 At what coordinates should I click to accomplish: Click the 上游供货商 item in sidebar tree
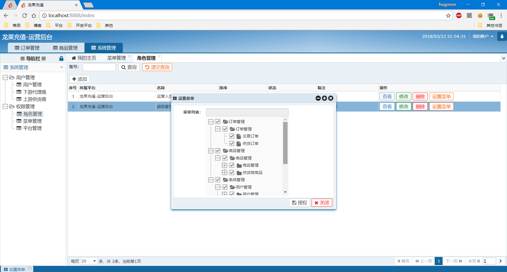[35, 99]
